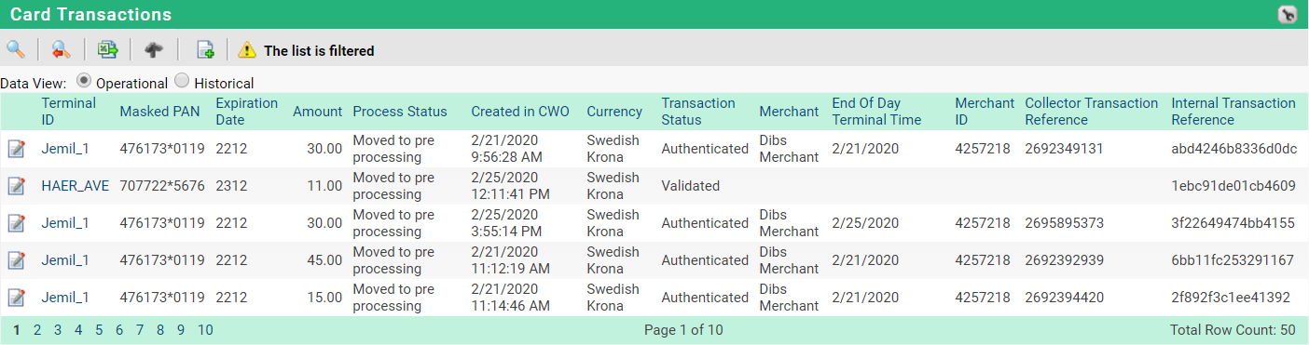Edit the HAER_AVE transaction row
Viewport: 1309px width, 345px height.
pyautogui.click(x=16, y=186)
